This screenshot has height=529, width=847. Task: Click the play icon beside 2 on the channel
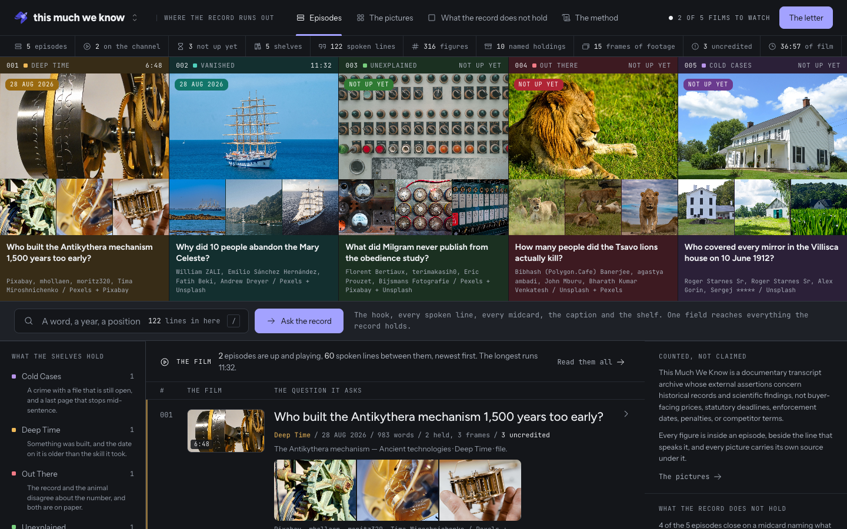[87, 46]
